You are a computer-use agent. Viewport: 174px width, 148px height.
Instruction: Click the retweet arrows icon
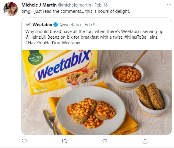click(x=64, y=141)
